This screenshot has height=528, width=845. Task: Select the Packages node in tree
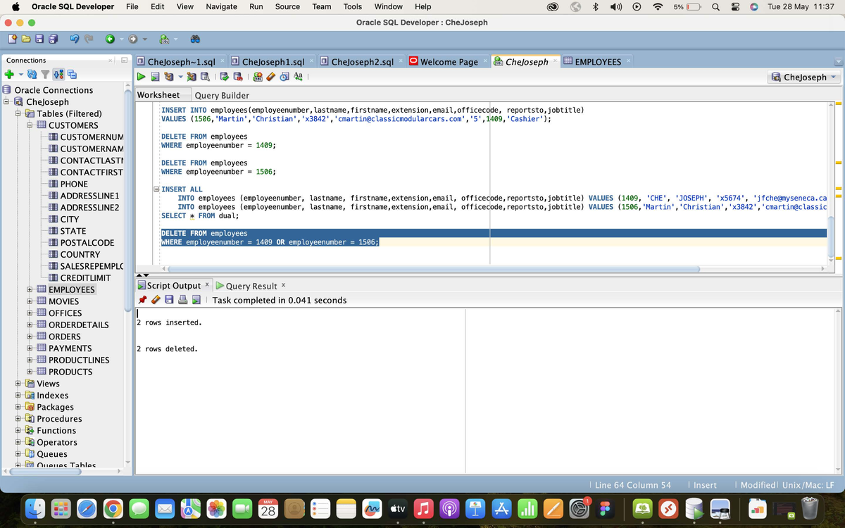55,407
